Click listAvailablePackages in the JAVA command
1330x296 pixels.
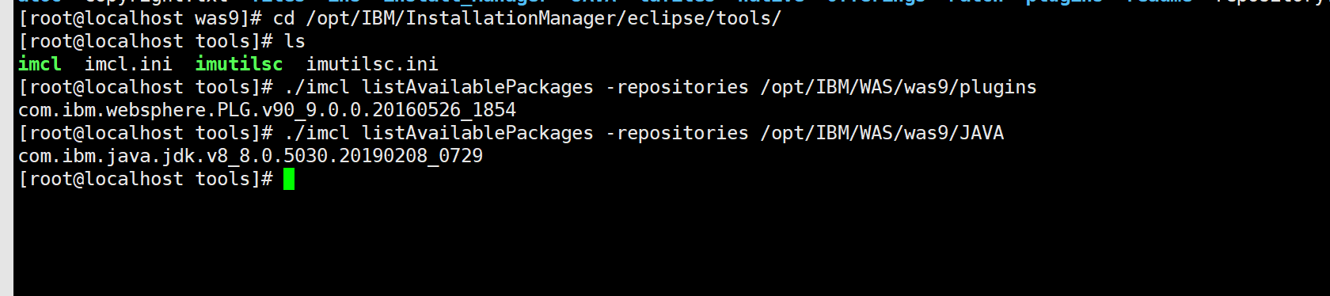477,133
